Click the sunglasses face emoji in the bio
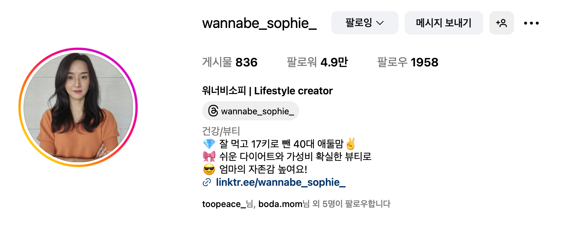The image size is (561, 228). (209, 169)
